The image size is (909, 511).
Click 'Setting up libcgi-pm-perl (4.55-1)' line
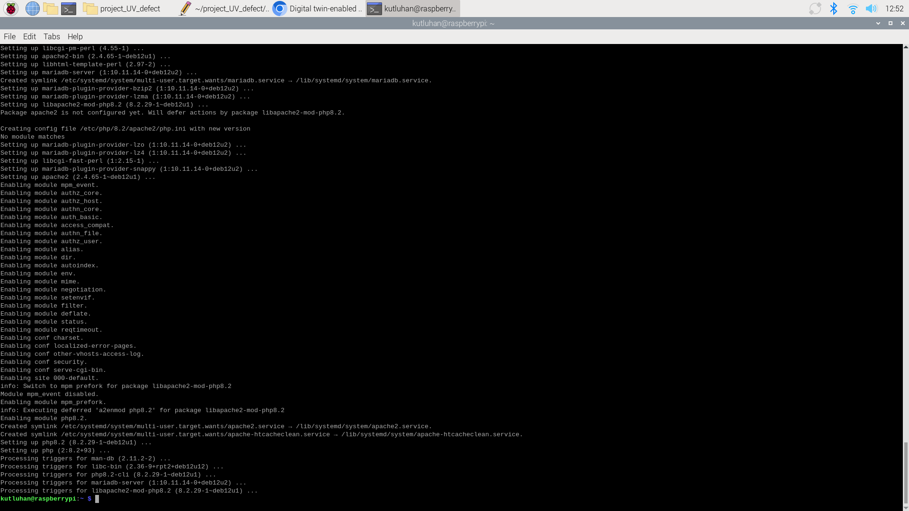pyautogui.click(x=72, y=48)
